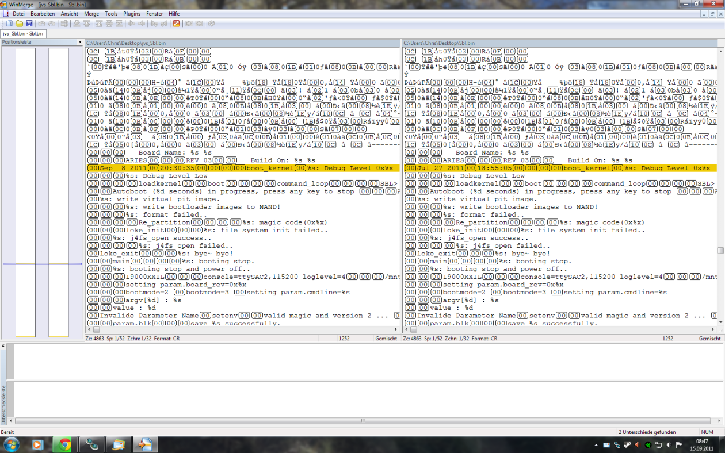Open the Datei menu
This screenshot has width=725, height=453.
(18, 13)
